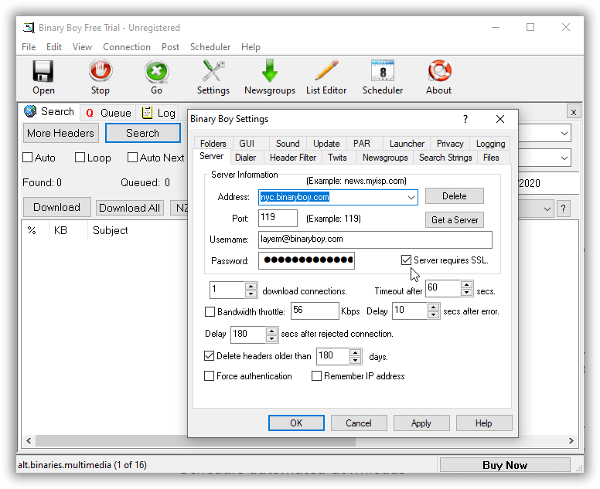
Task: Enable the Loop checkbox
Action: click(80, 158)
